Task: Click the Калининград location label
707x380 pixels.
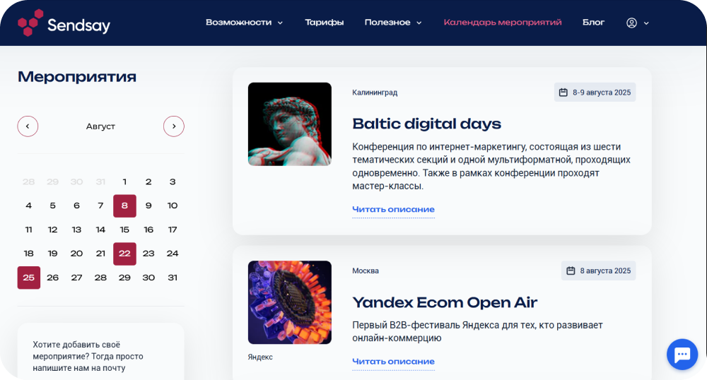Action: click(x=375, y=93)
